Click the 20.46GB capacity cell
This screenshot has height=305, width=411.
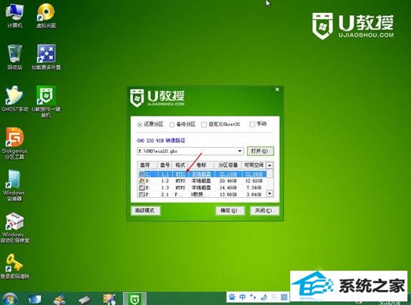click(x=228, y=181)
